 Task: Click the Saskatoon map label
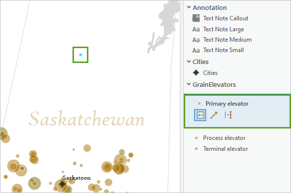[x=76, y=178]
